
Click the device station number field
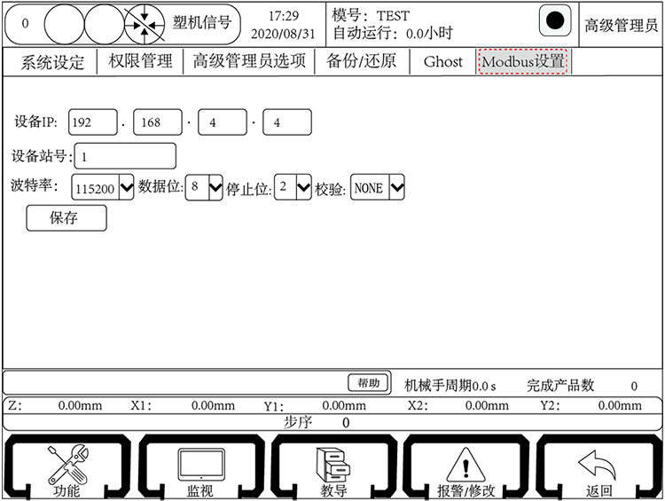coord(125,156)
